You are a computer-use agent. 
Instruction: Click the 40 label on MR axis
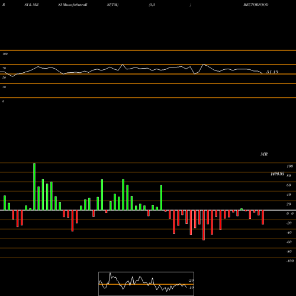click(x=289, y=195)
